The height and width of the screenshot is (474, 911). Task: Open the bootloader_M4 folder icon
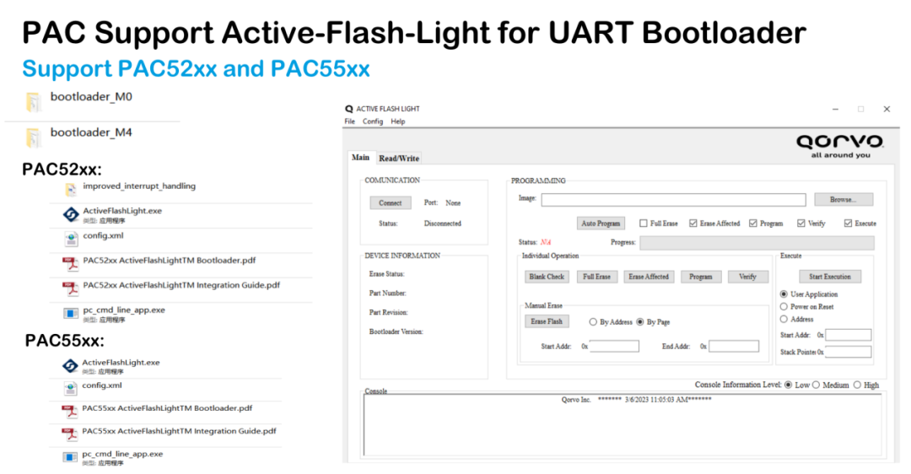(x=33, y=137)
